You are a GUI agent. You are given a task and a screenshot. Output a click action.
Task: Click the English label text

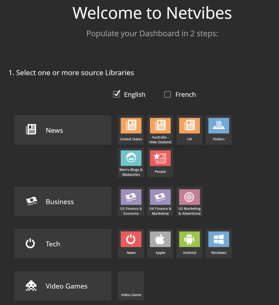[135, 95]
